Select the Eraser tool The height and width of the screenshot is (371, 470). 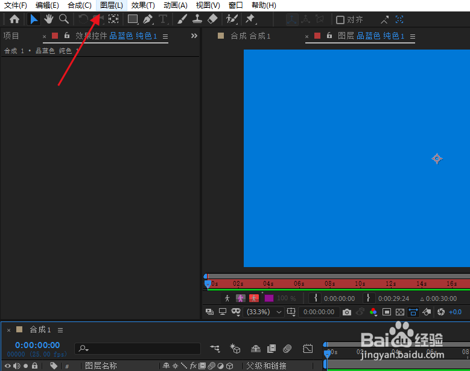coord(212,19)
